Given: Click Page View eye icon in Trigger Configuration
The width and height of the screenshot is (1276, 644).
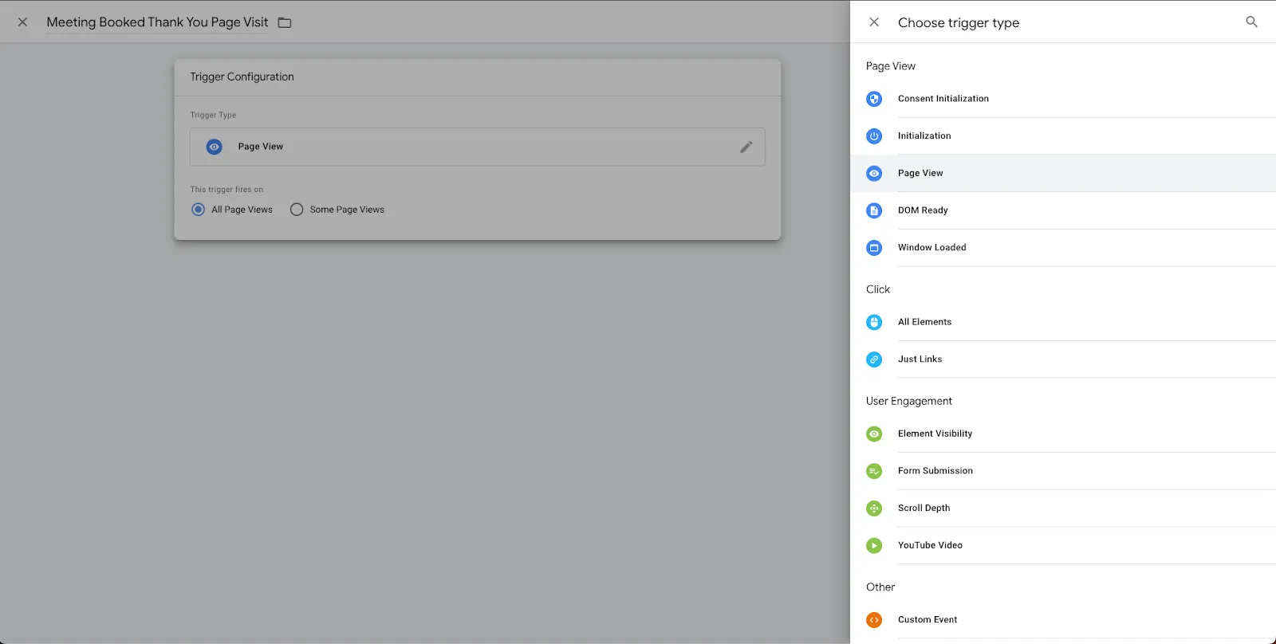Looking at the screenshot, I should click(214, 147).
